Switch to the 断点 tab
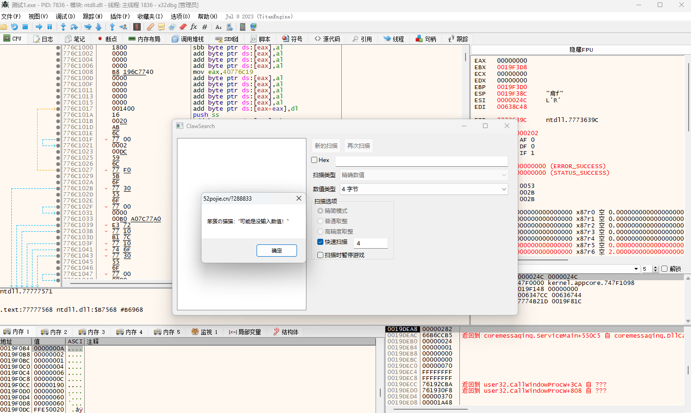 pos(107,39)
